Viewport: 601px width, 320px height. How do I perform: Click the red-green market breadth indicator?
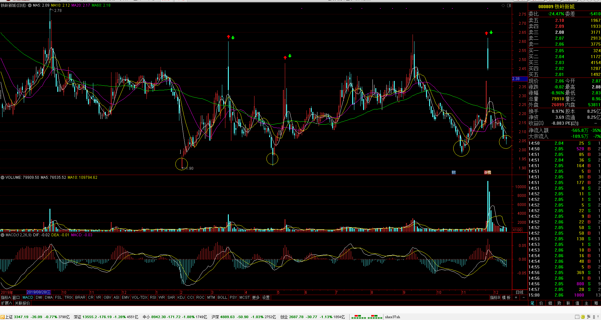coord(367,317)
